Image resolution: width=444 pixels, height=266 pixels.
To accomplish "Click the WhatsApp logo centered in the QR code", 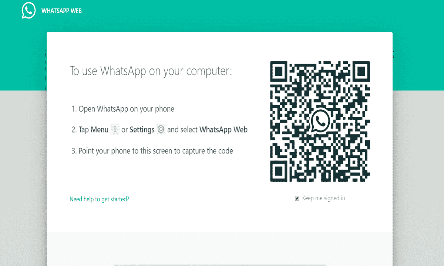I will [320, 121].
